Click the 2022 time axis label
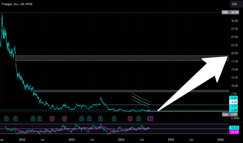The image size is (243, 143). click(22, 140)
